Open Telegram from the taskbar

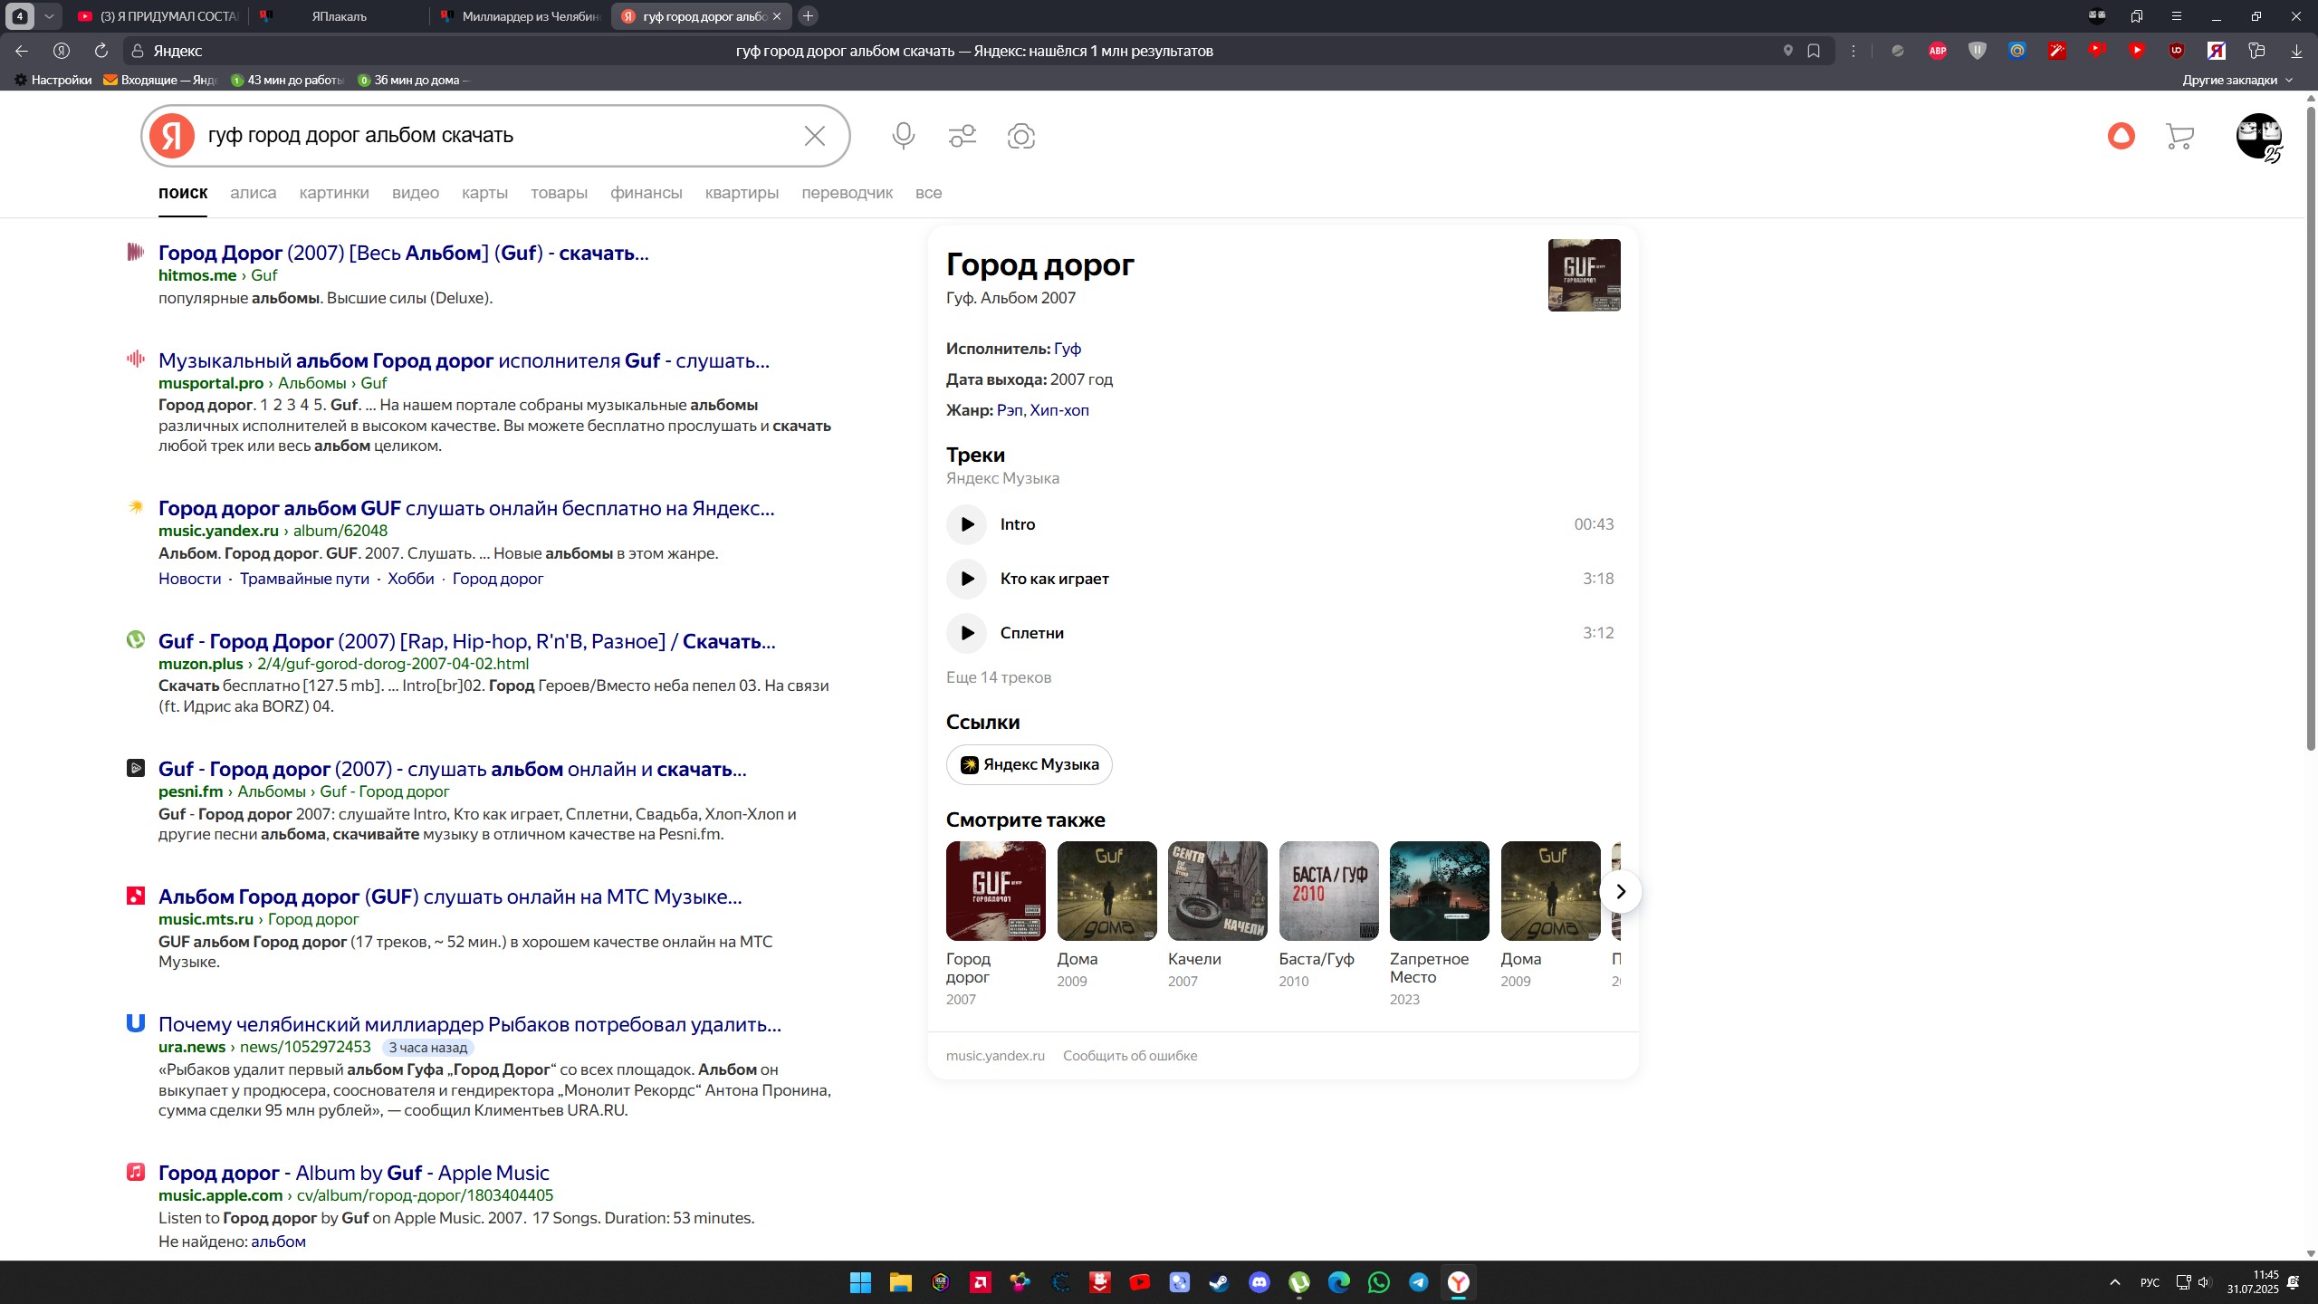[x=1419, y=1282]
